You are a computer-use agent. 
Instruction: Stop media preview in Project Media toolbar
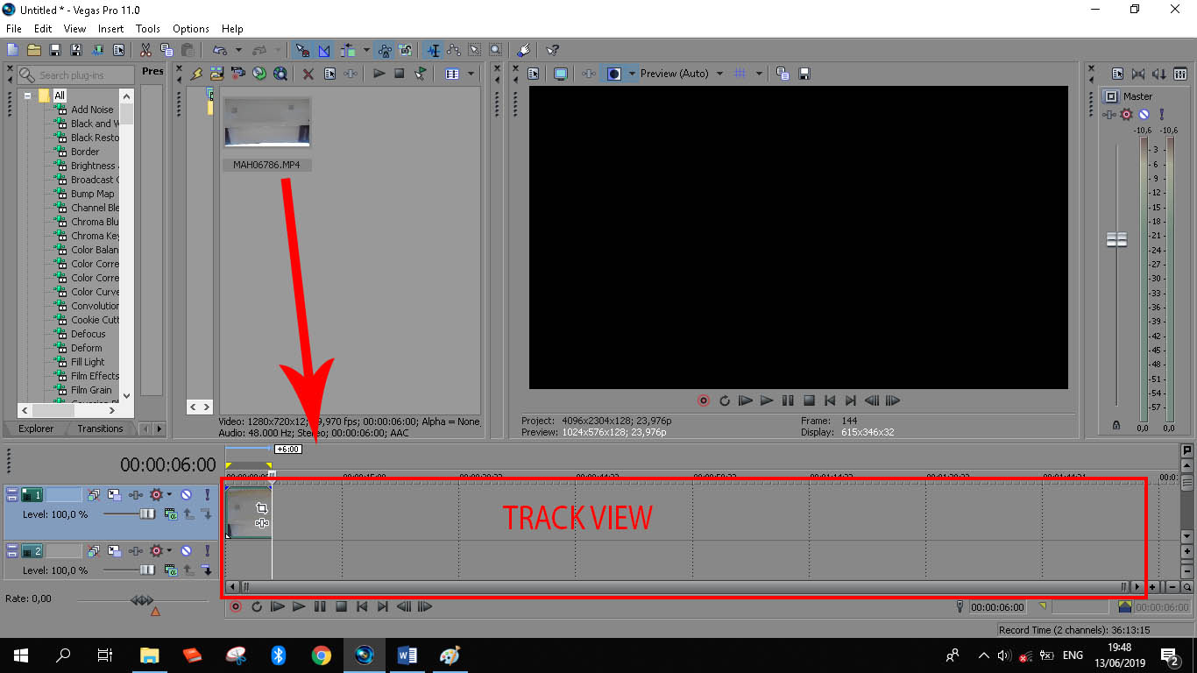400,74
